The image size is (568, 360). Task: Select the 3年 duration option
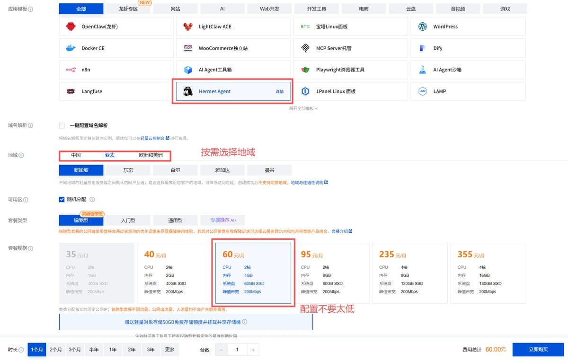(x=151, y=350)
